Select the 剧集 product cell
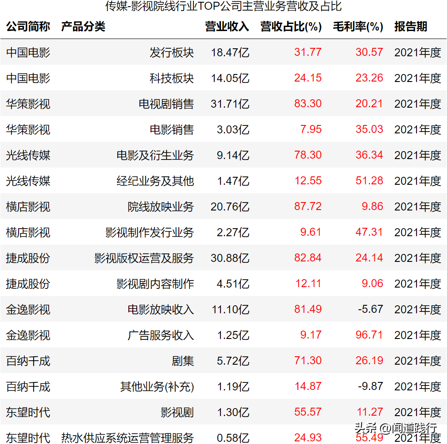447x444 pixels. click(x=183, y=361)
